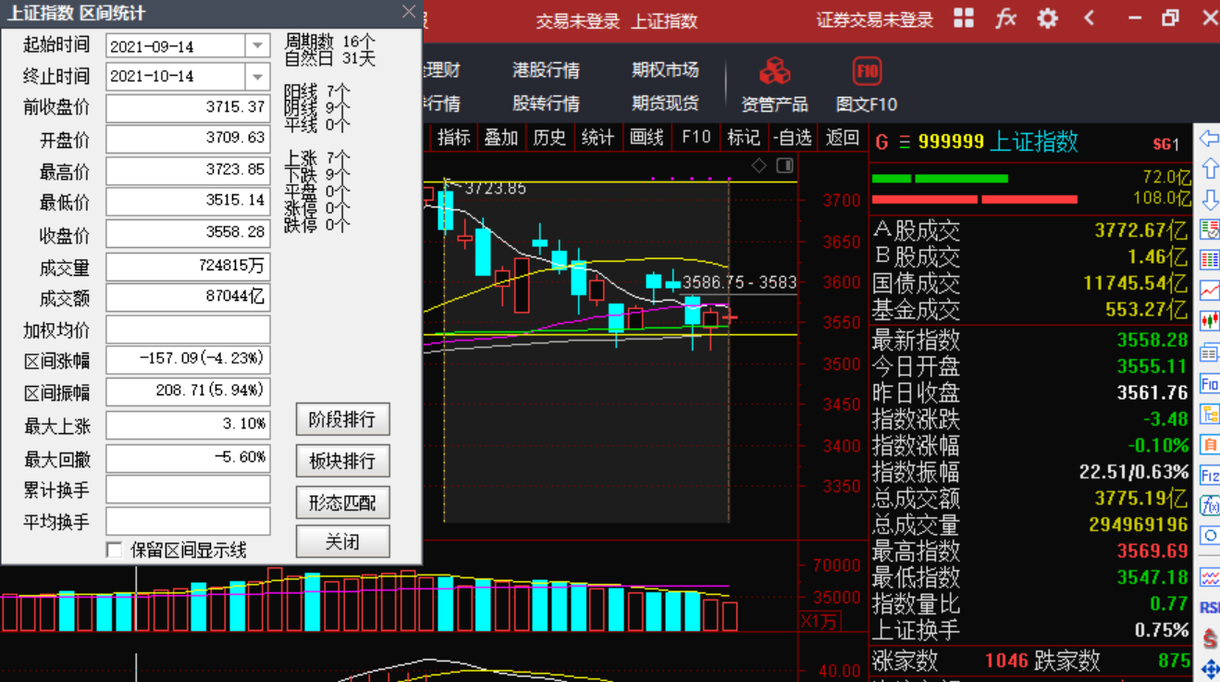Click the 总成交额 value 3775.19亿
Viewport: 1220px width, 682px height.
coord(1141,499)
